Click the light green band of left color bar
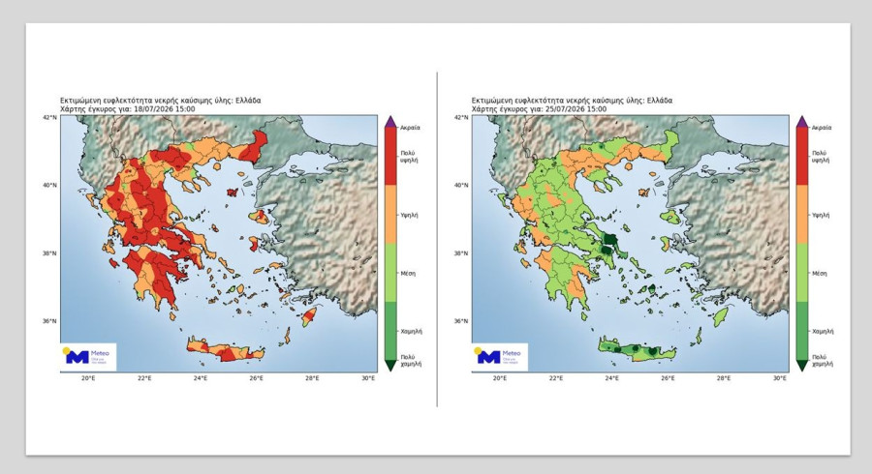Screen dimensions: 872x474 [390, 272]
